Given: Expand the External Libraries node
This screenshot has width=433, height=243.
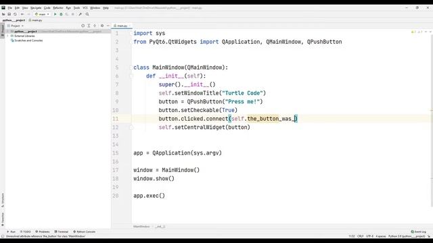Looking at the screenshot, I should 7,36.
